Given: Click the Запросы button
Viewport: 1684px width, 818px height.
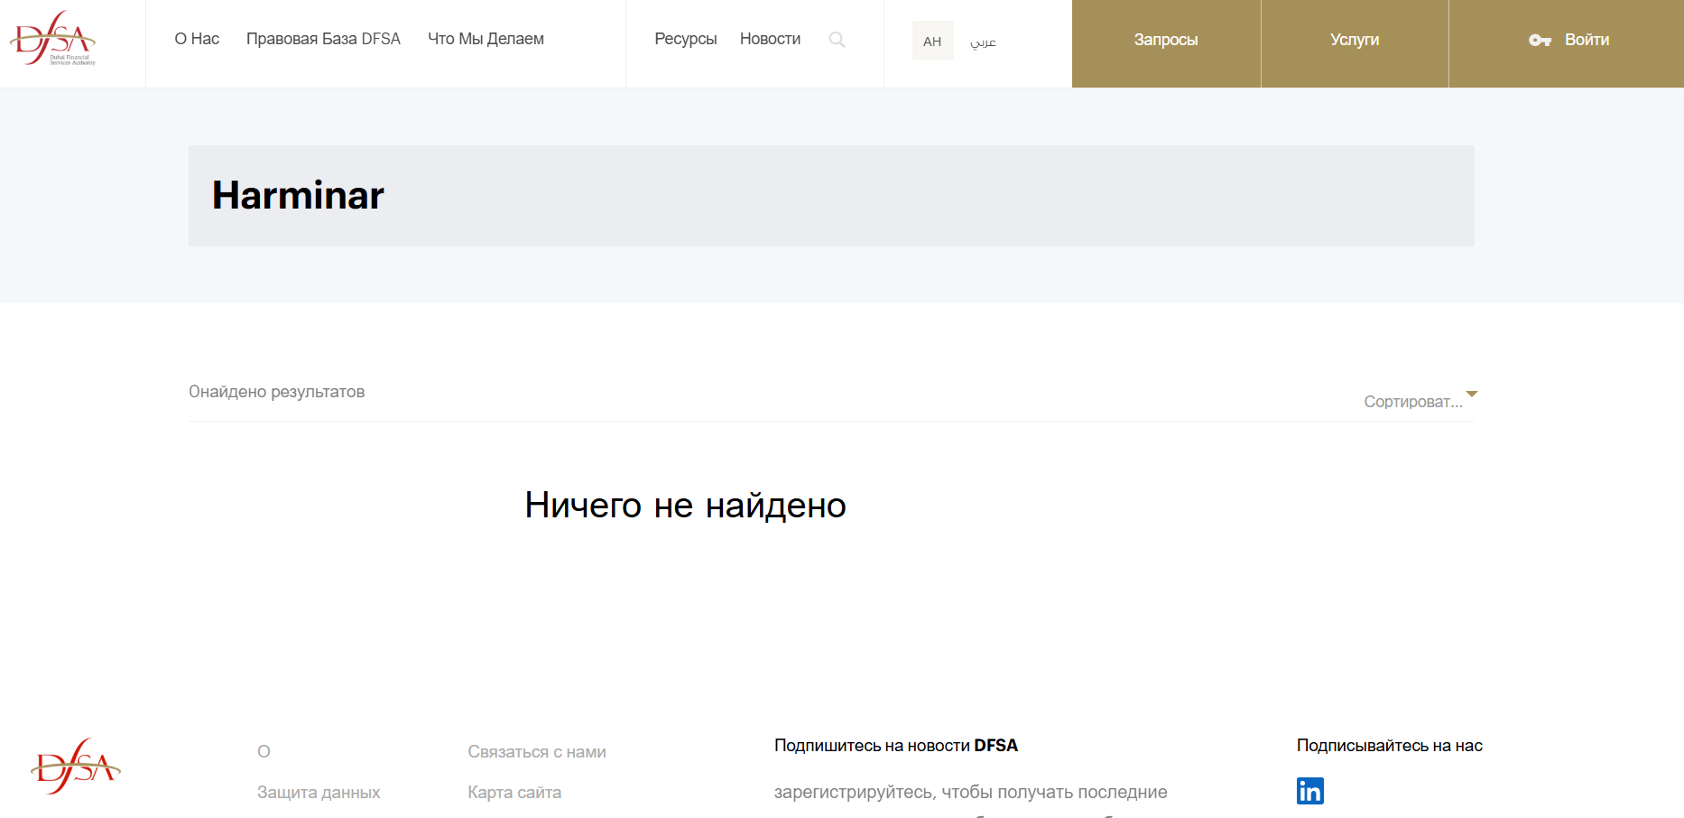Looking at the screenshot, I should (x=1166, y=40).
